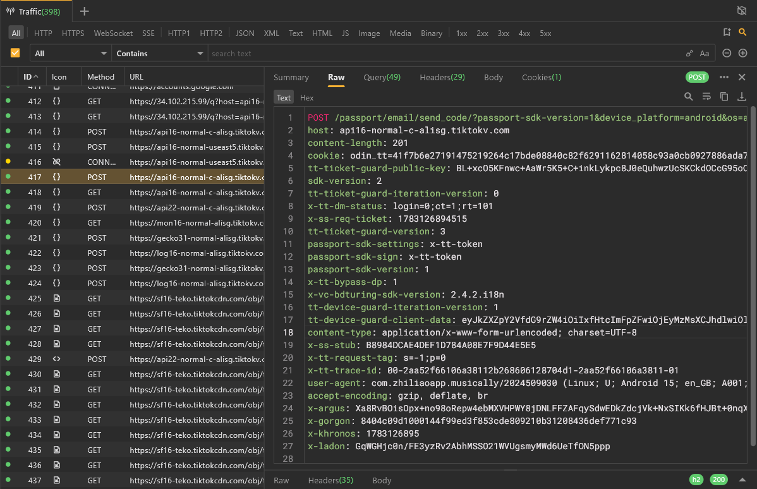757x489 pixels.
Task: Click the green POST method badge
Action: point(697,77)
